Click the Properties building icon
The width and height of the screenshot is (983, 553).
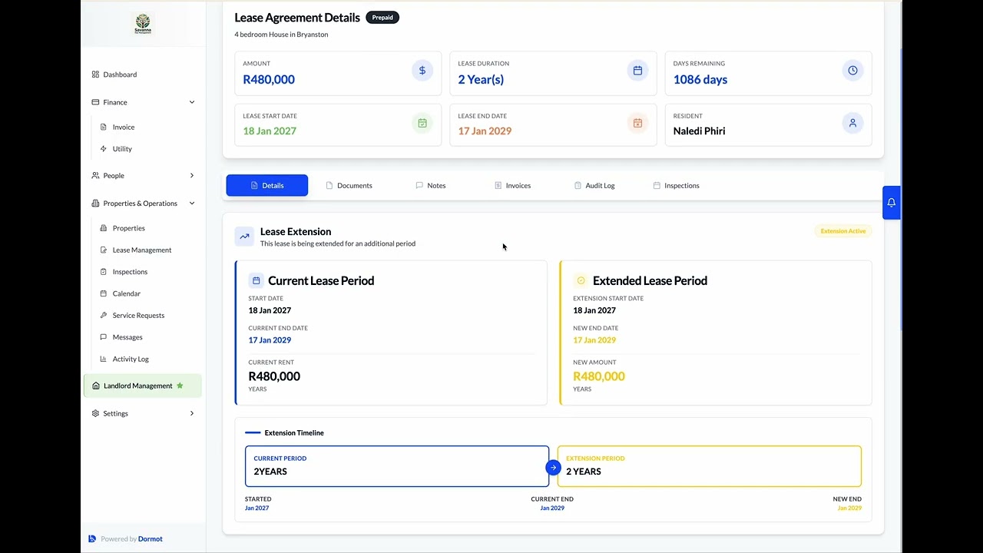pos(104,228)
